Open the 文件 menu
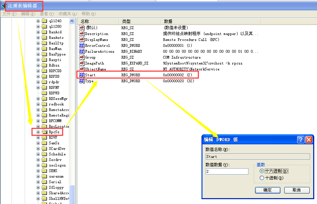 coord(9,14)
